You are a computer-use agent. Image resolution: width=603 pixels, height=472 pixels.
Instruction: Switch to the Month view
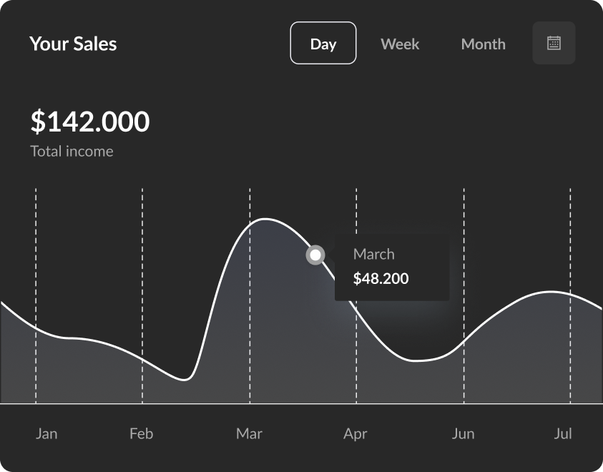(483, 44)
